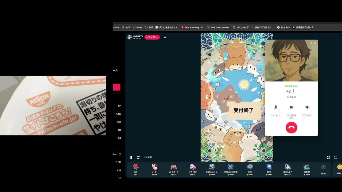
Task: Open the streamer's profile avatar
Action: (x=130, y=37)
